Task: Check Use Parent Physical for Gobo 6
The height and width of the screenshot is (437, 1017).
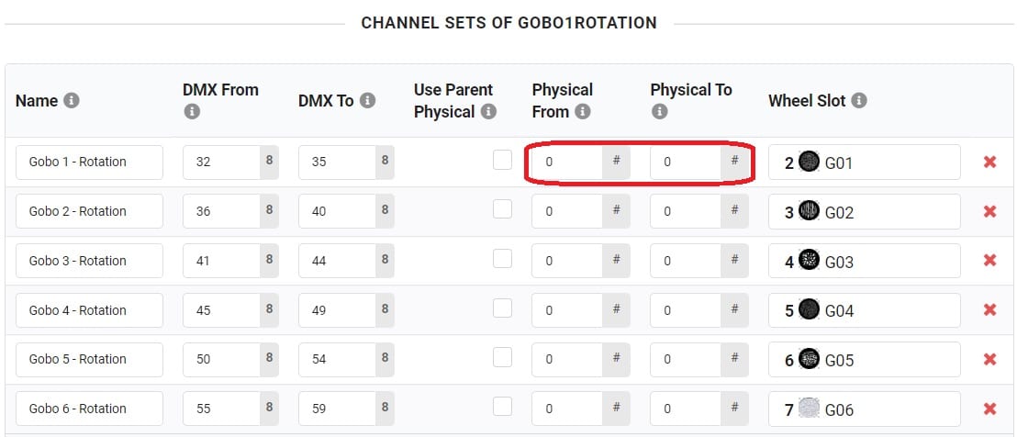Action: pyautogui.click(x=502, y=407)
